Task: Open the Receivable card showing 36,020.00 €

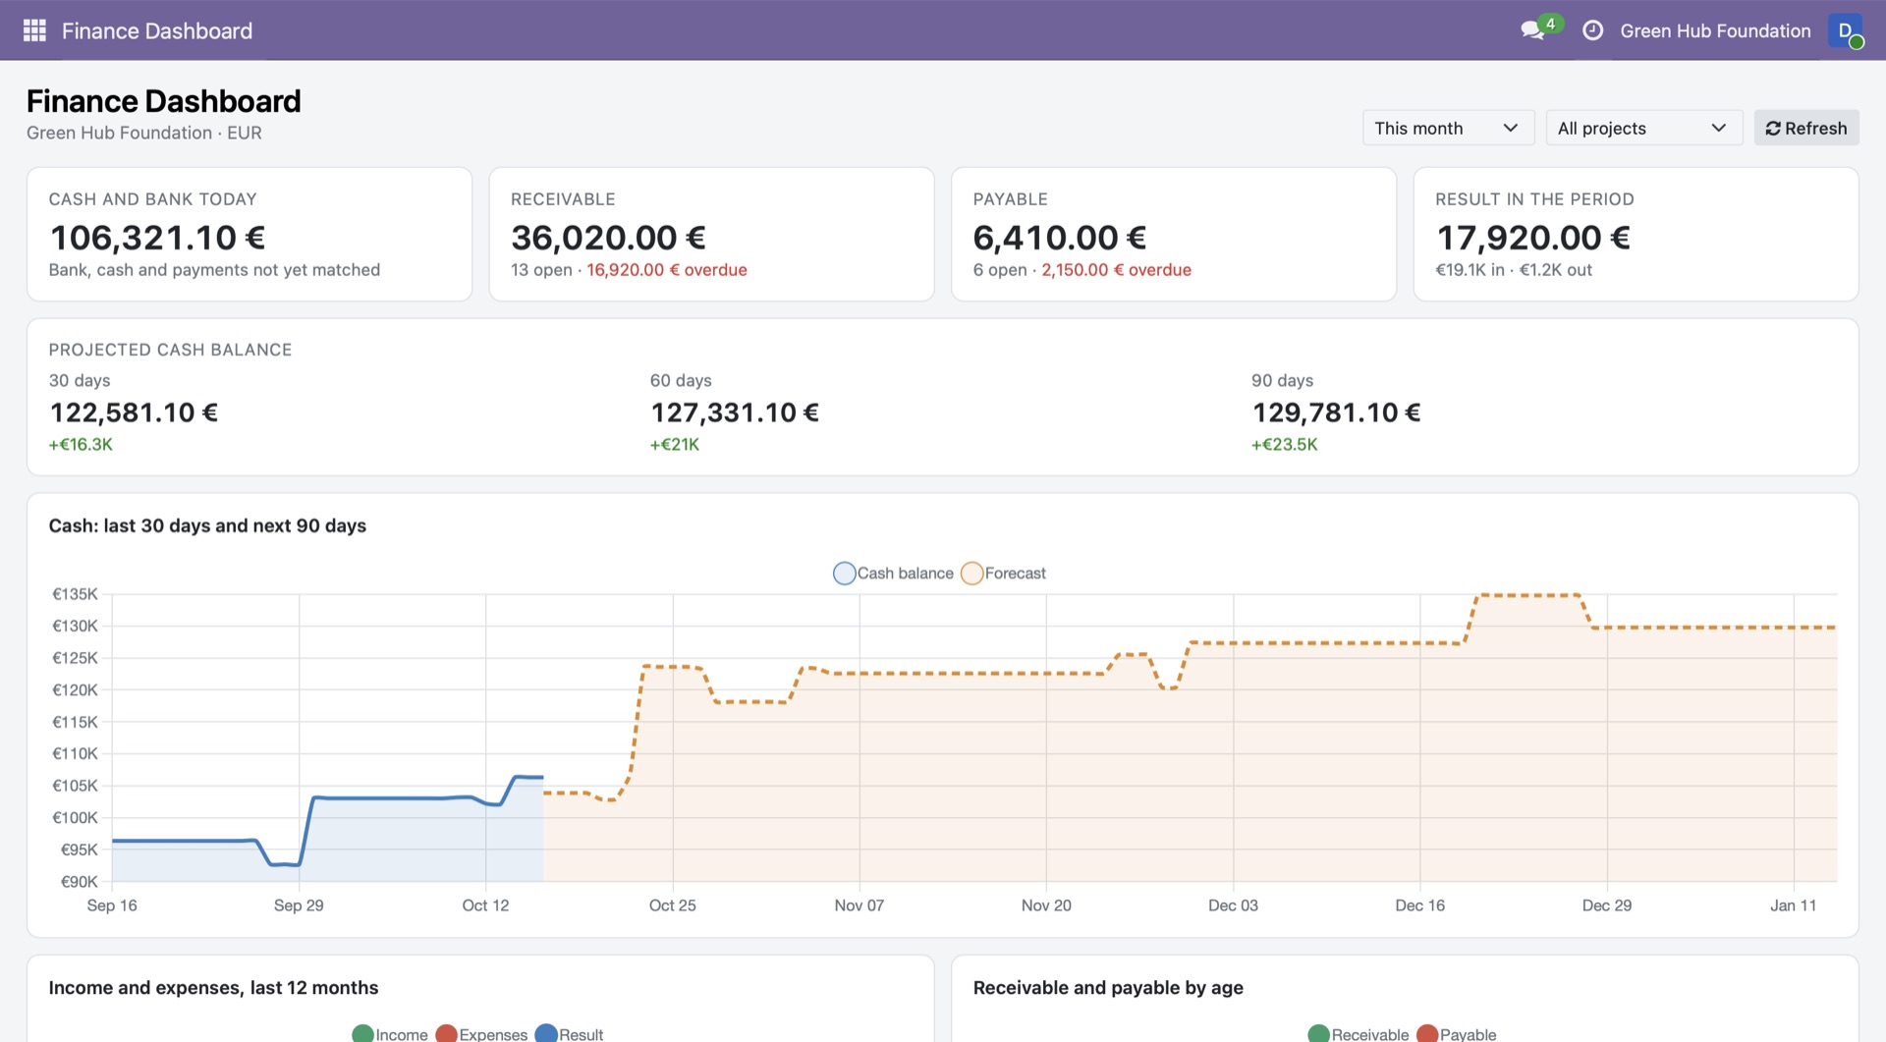Action: tap(711, 234)
